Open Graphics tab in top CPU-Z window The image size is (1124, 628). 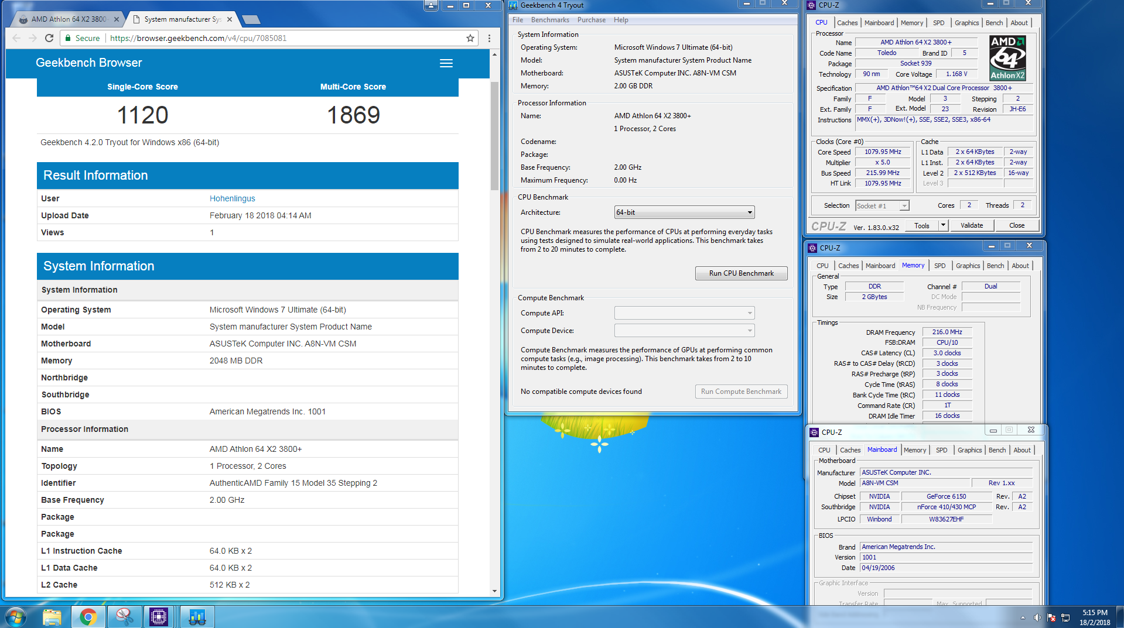(x=966, y=23)
